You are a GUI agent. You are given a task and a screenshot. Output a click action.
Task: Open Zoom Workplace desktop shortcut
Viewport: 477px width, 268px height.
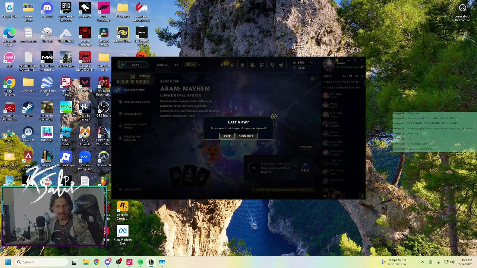tap(85, 161)
